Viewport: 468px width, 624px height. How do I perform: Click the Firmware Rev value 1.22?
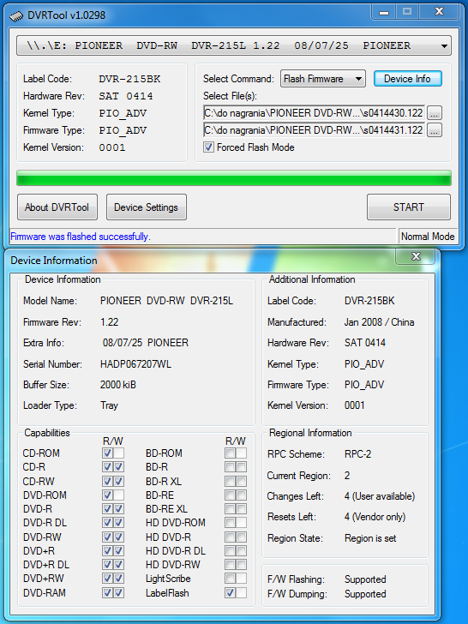point(110,322)
